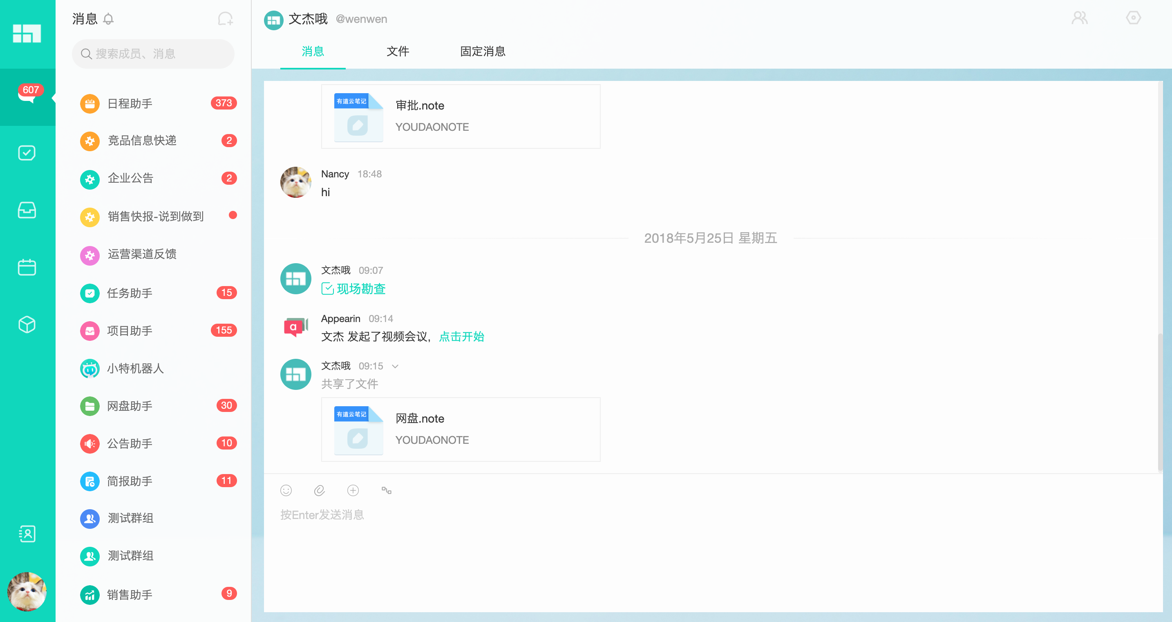
Task: Open the 网盘.note shared file card
Action: coord(461,428)
